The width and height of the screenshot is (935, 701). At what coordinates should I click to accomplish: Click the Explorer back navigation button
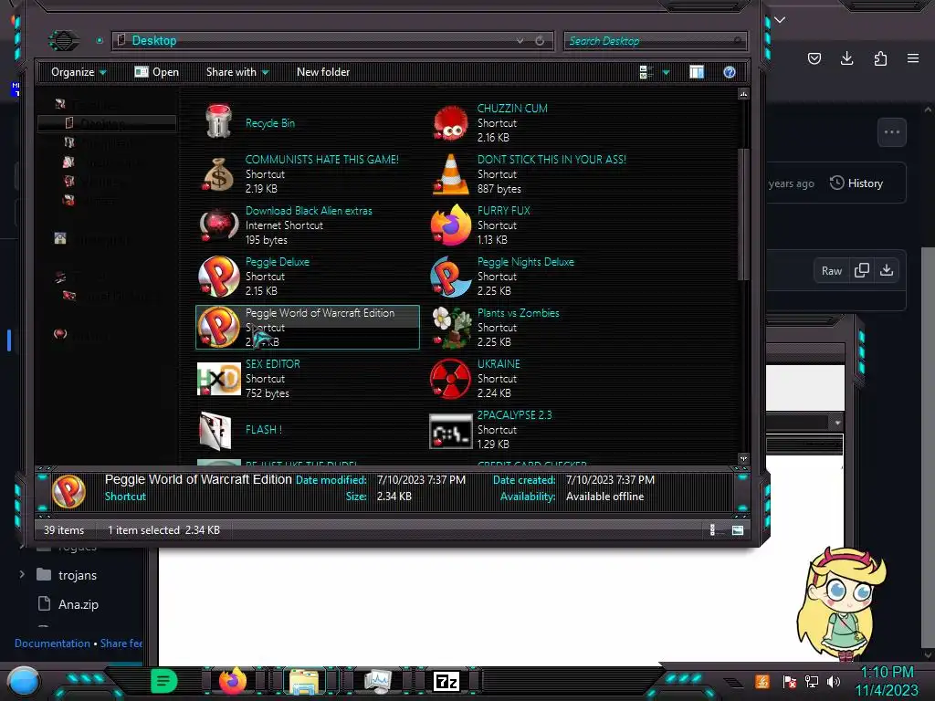(63, 40)
